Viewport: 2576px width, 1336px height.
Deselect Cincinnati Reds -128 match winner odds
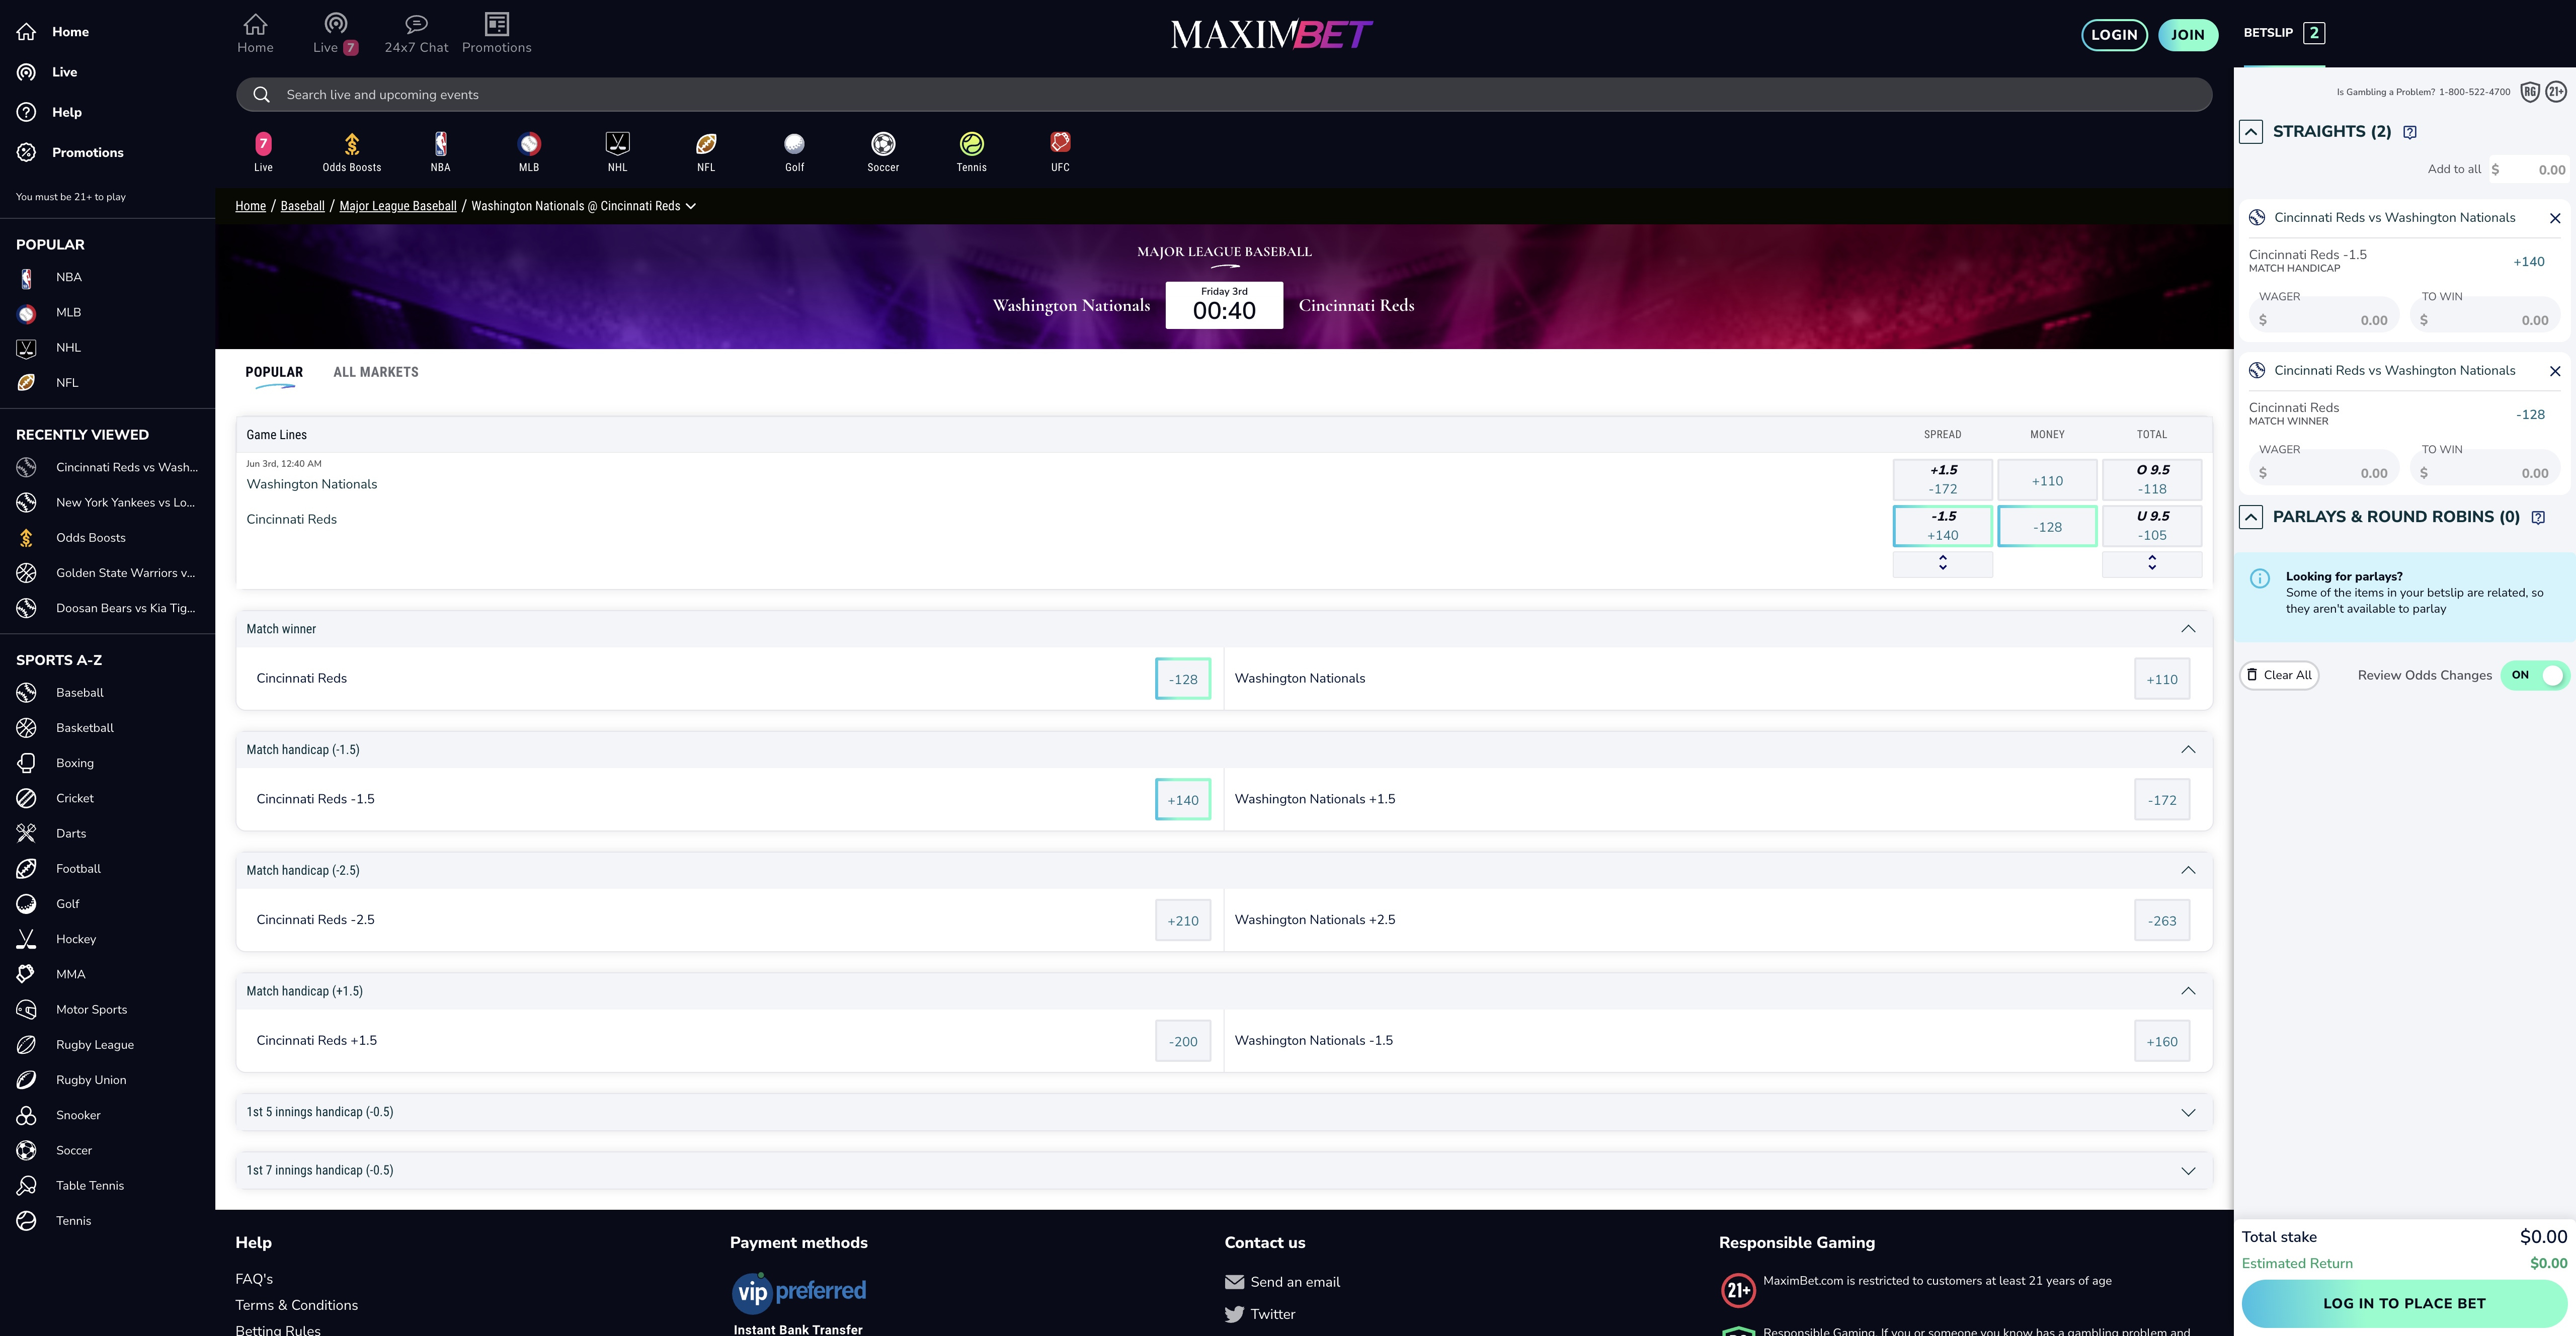(1183, 679)
